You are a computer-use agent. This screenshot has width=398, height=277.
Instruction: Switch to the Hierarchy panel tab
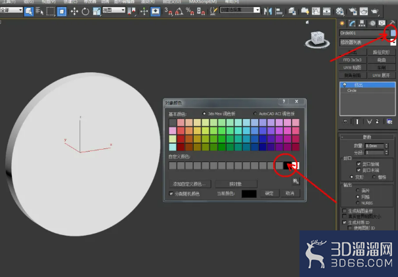pos(362,24)
